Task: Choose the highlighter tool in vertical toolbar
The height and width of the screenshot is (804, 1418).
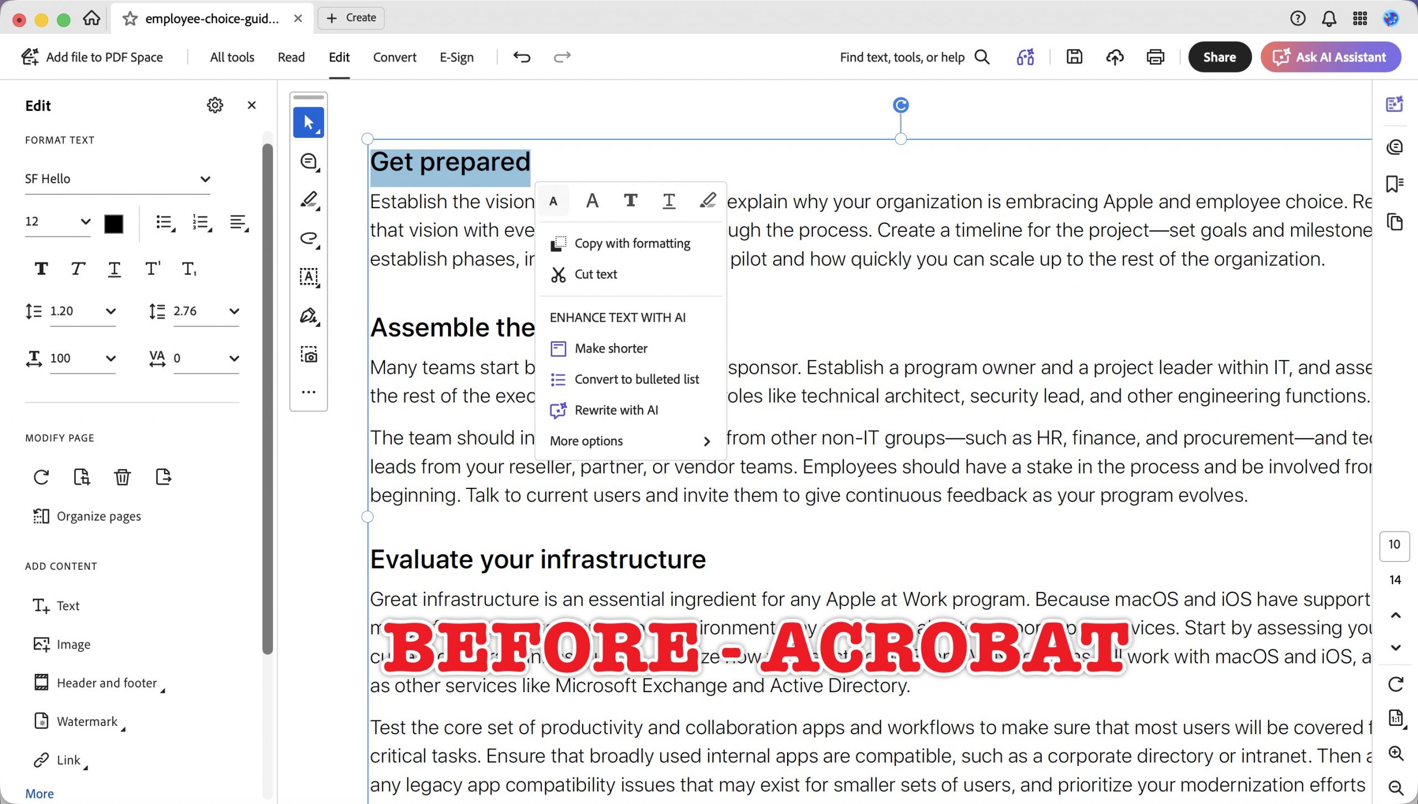Action: [x=309, y=200]
